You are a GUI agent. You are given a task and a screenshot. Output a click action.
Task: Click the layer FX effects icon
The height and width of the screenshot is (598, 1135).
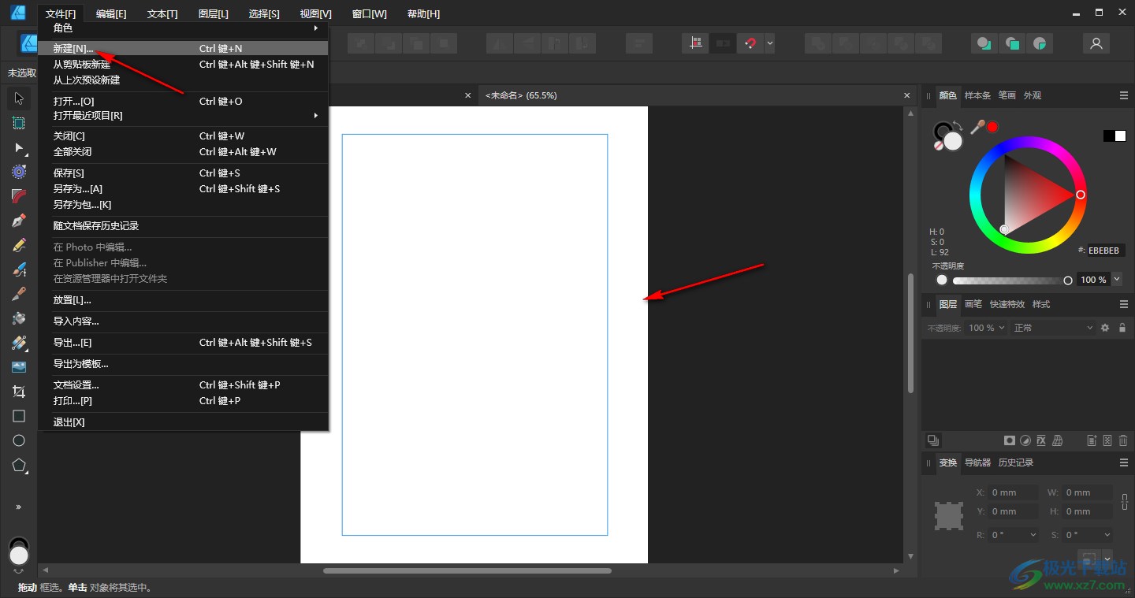coord(1041,440)
